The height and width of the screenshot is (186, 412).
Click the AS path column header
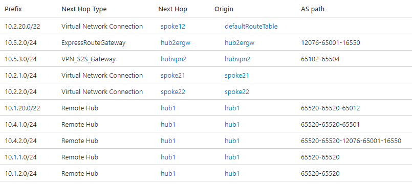[x=313, y=9]
